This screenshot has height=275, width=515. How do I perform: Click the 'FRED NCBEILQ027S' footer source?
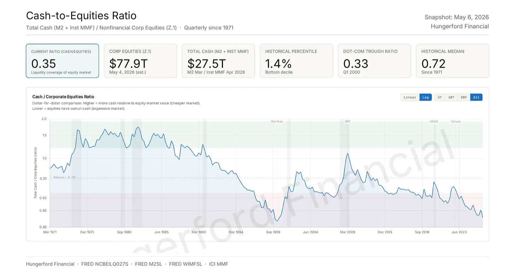105,264
